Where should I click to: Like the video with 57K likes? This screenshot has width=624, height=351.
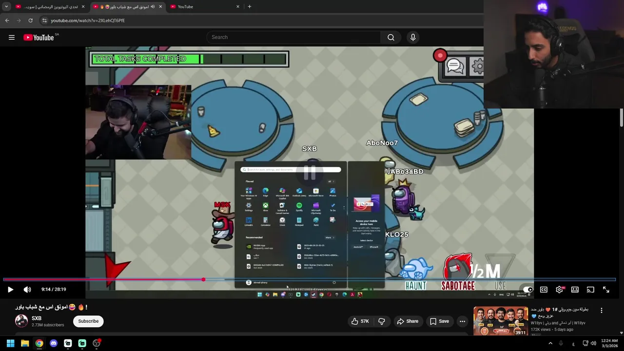tap(360, 321)
